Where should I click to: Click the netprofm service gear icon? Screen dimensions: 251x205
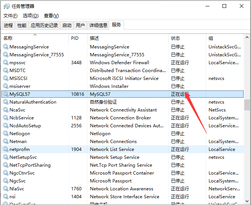point(5,149)
